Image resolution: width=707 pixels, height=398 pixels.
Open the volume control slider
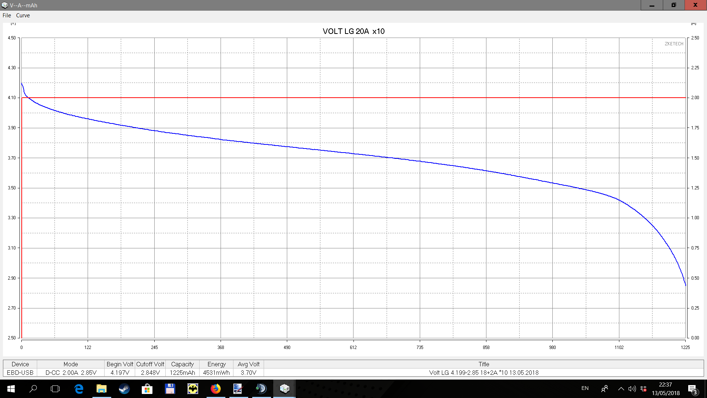pos(632,388)
